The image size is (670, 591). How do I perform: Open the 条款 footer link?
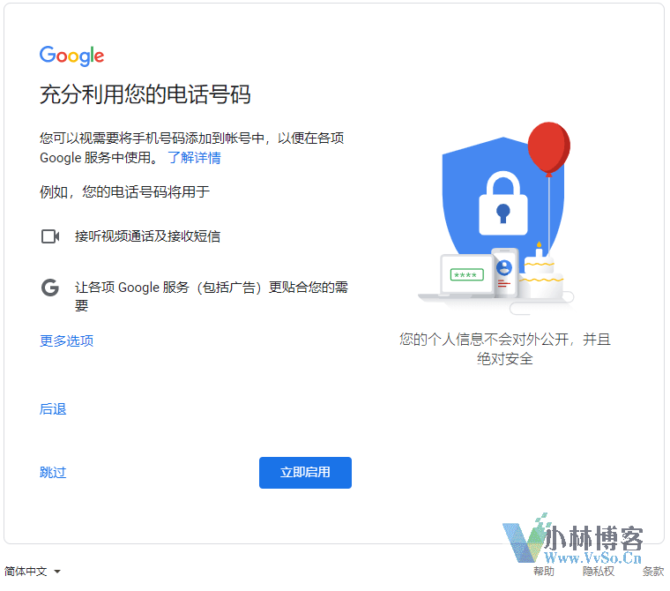point(653,572)
